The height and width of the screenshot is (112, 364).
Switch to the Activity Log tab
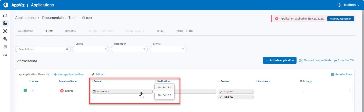184,31
